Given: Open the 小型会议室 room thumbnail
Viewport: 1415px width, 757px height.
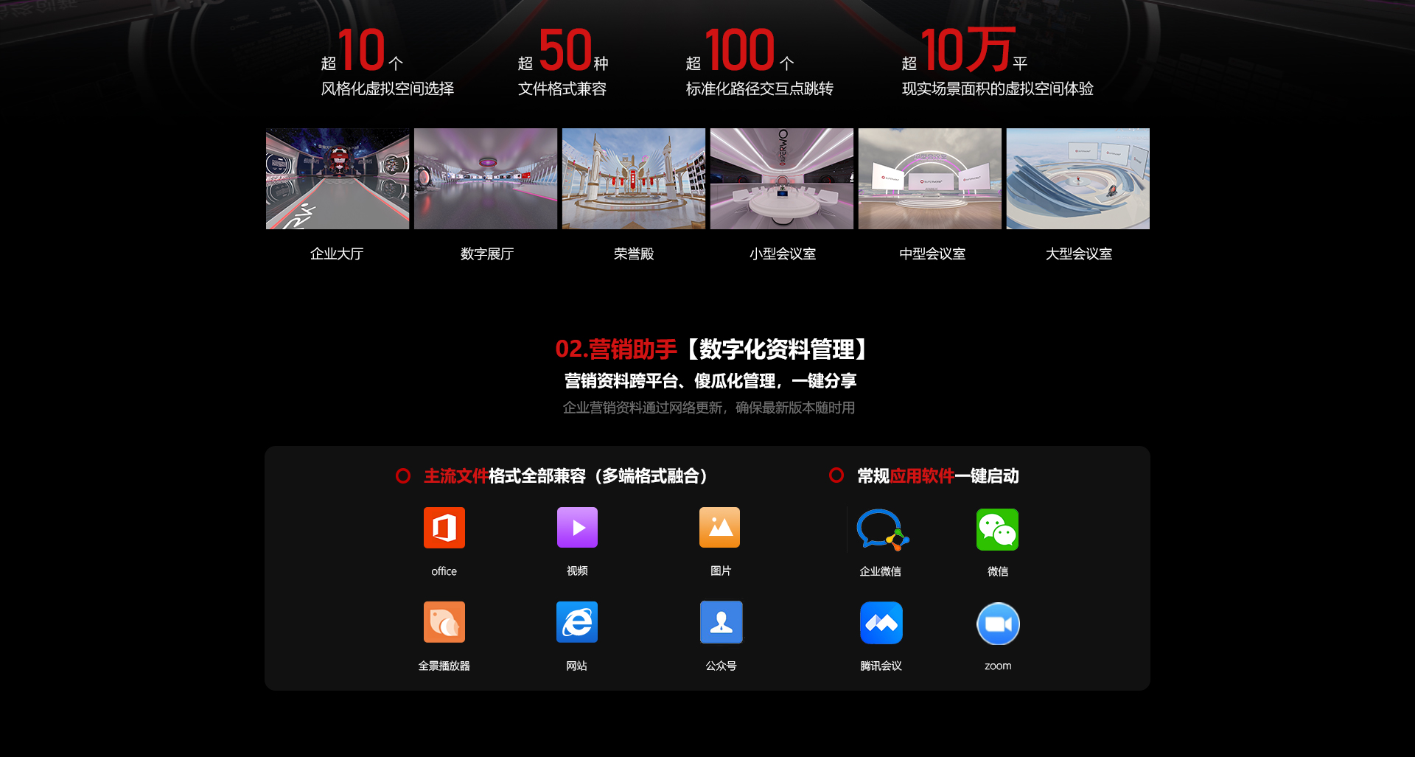Looking at the screenshot, I should click(x=782, y=178).
